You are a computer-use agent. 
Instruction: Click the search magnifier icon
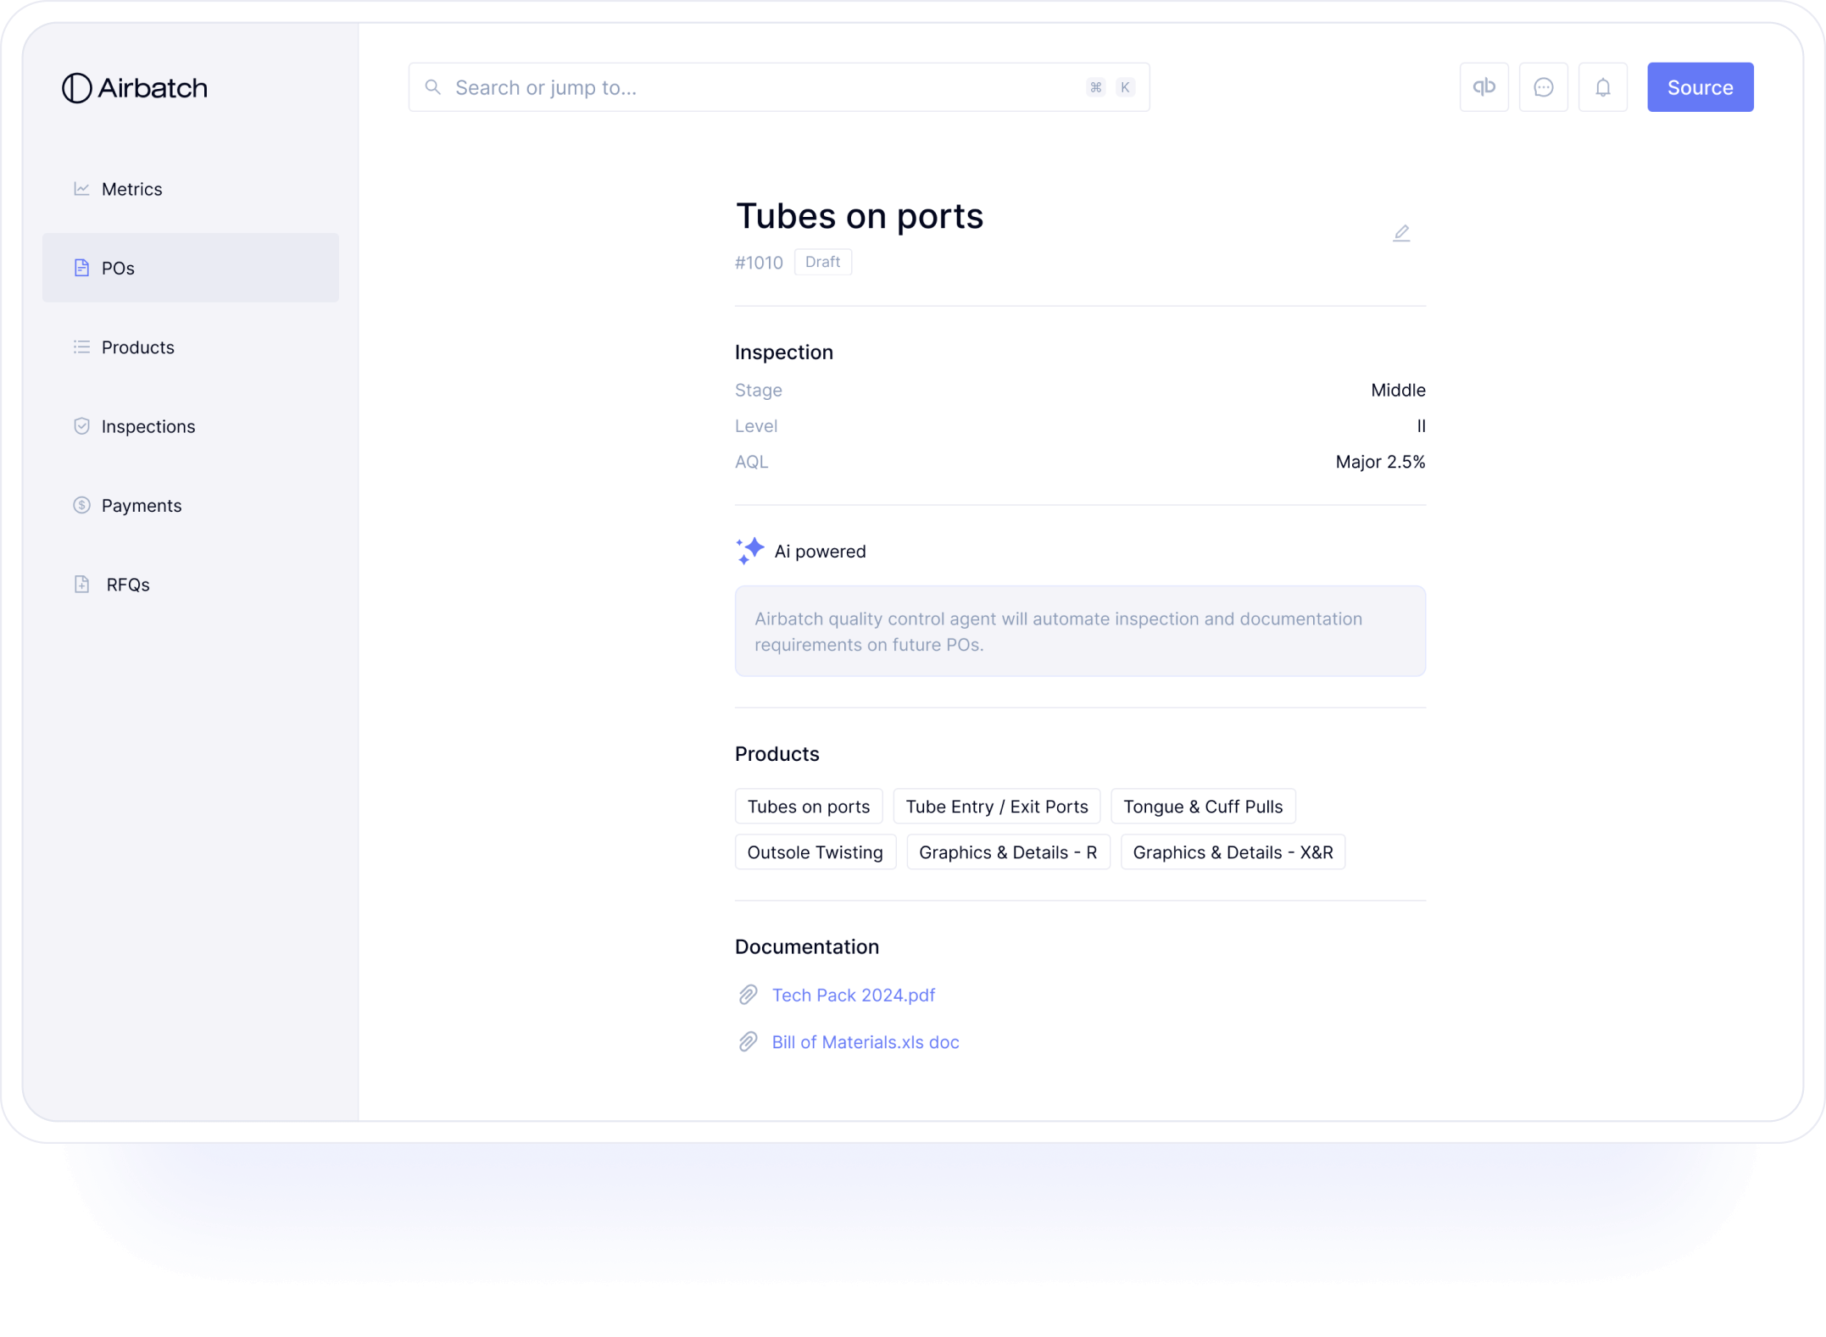[433, 87]
